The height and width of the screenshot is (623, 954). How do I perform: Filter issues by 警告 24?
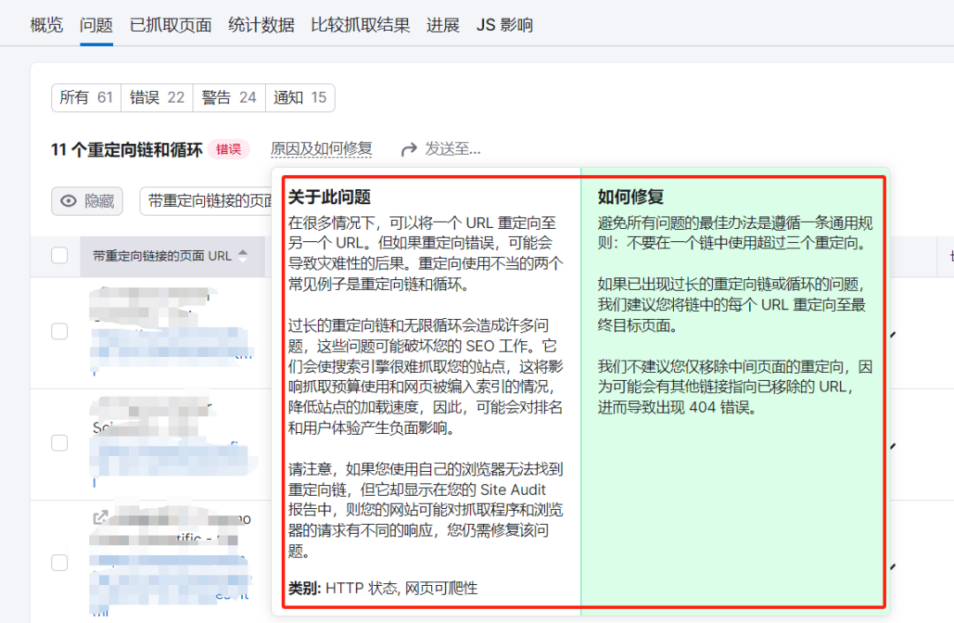pos(229,97)
